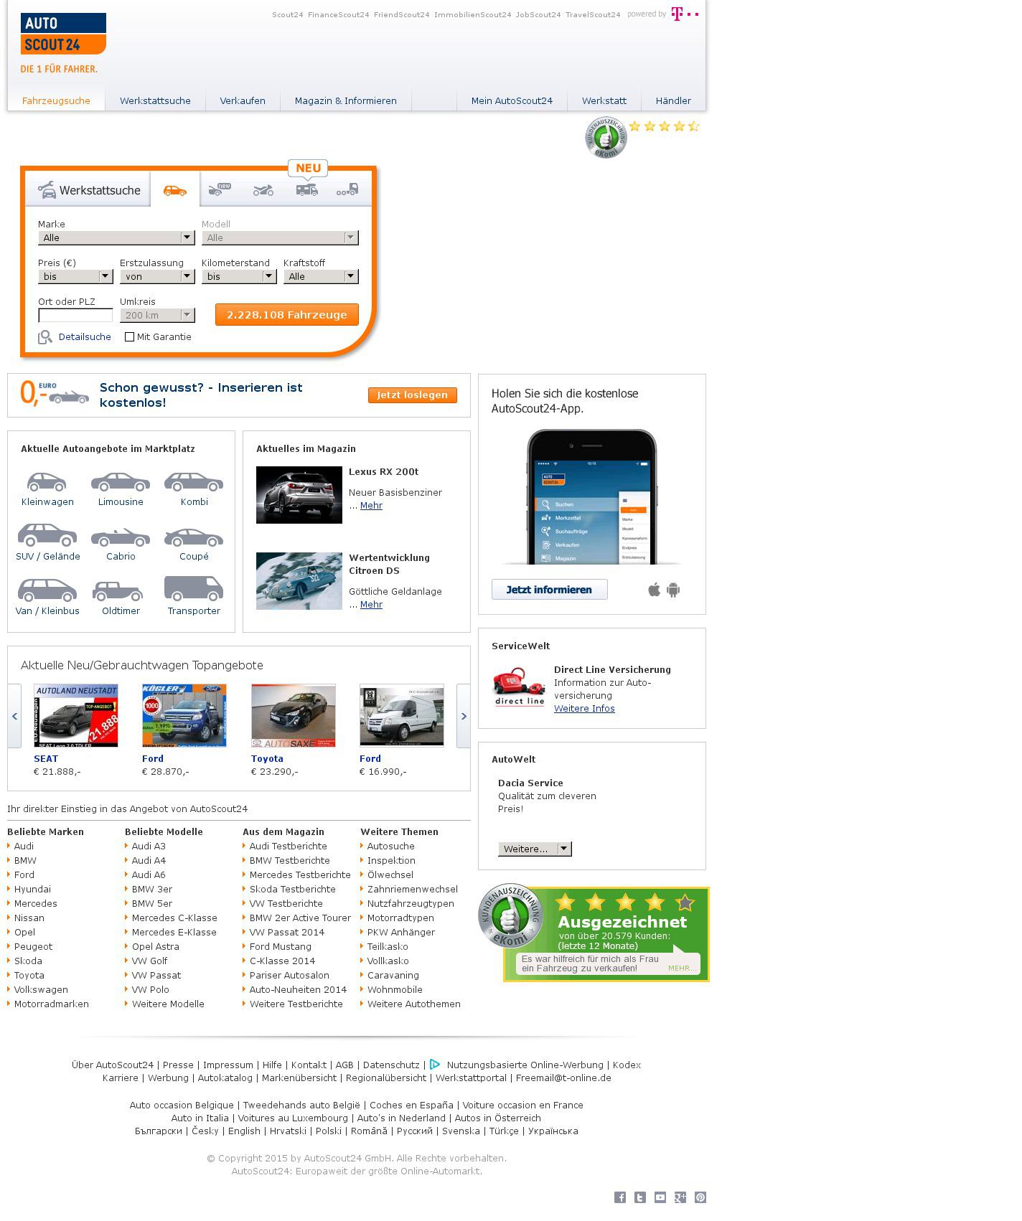Screen dimensions: 1022x1221
Task: Open the Mein AutoScout24 tab
Action: (512, 100)
